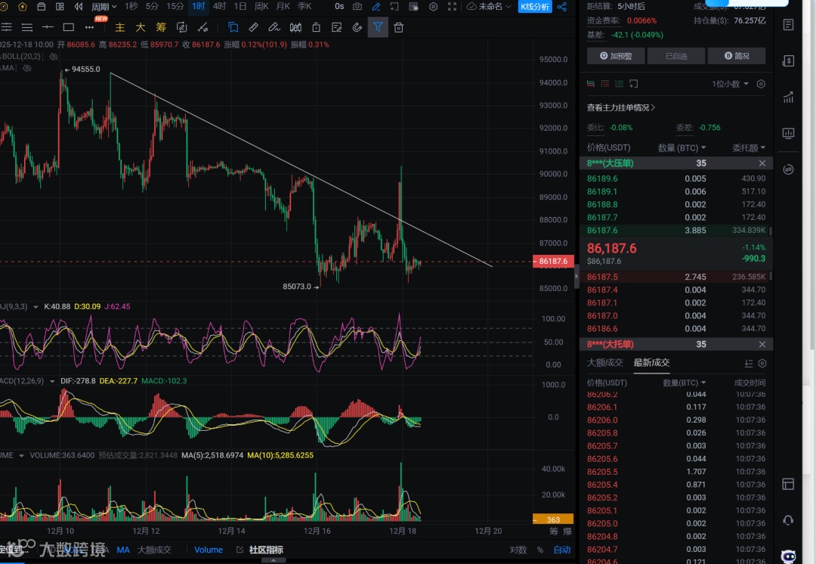Open 查看主力挂单情况 link
This screenshot has width=816, height=564.
point(621,108)
